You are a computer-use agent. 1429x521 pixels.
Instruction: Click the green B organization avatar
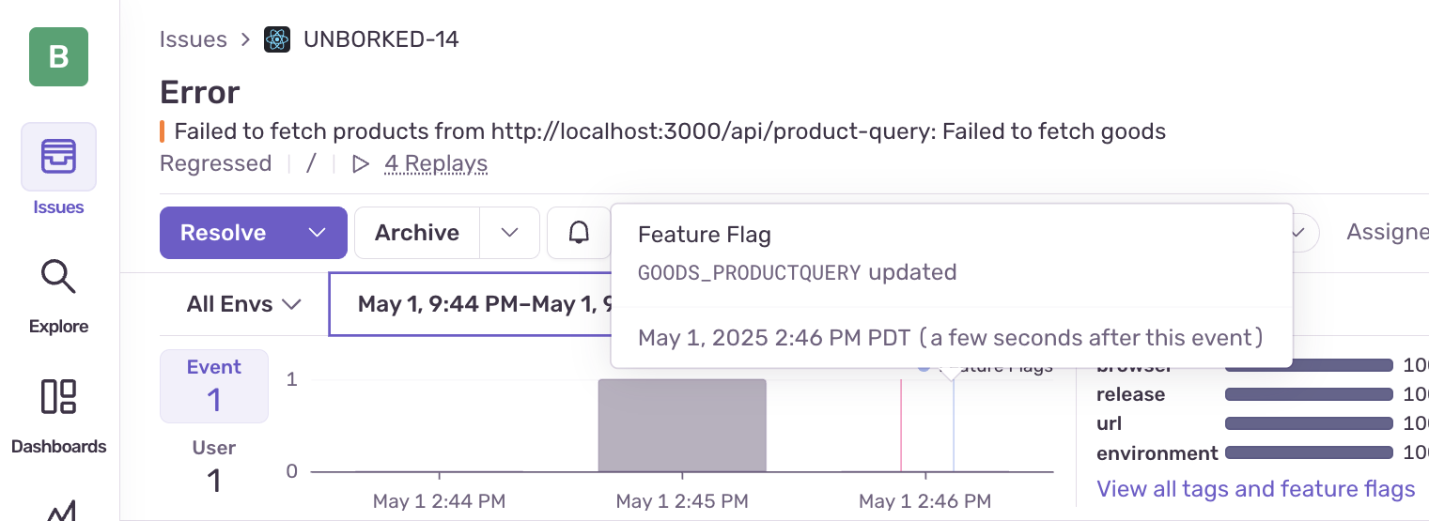58,57
